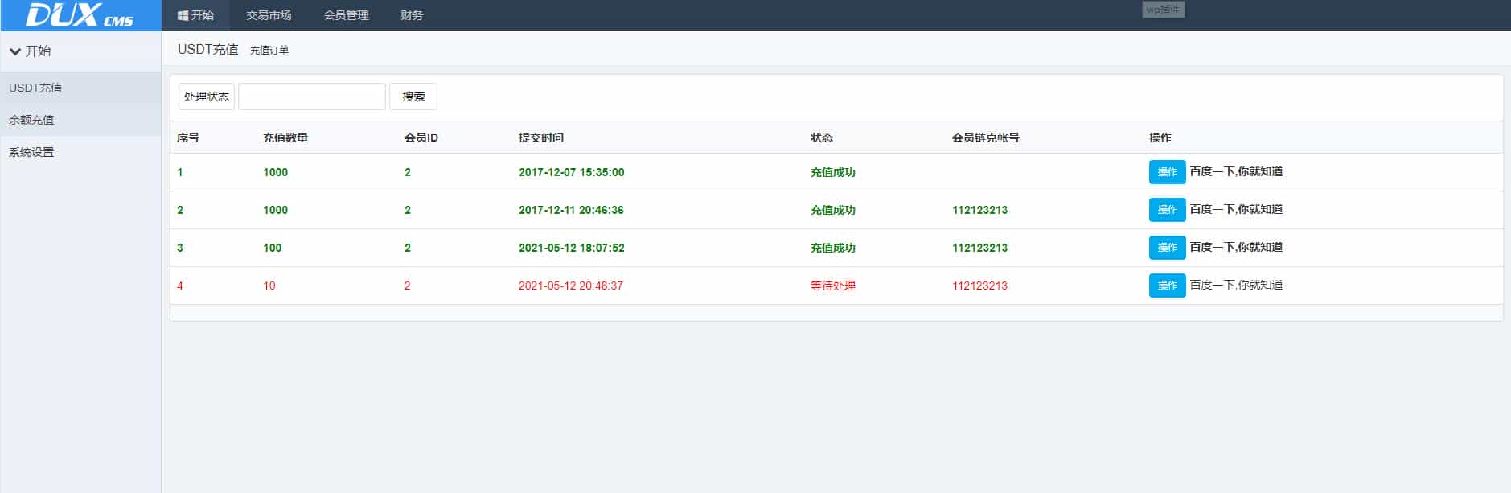Open 百度一下,你就知道 link in row 1
Viewport: 1511px width, 493px height.
[1236, 171]
